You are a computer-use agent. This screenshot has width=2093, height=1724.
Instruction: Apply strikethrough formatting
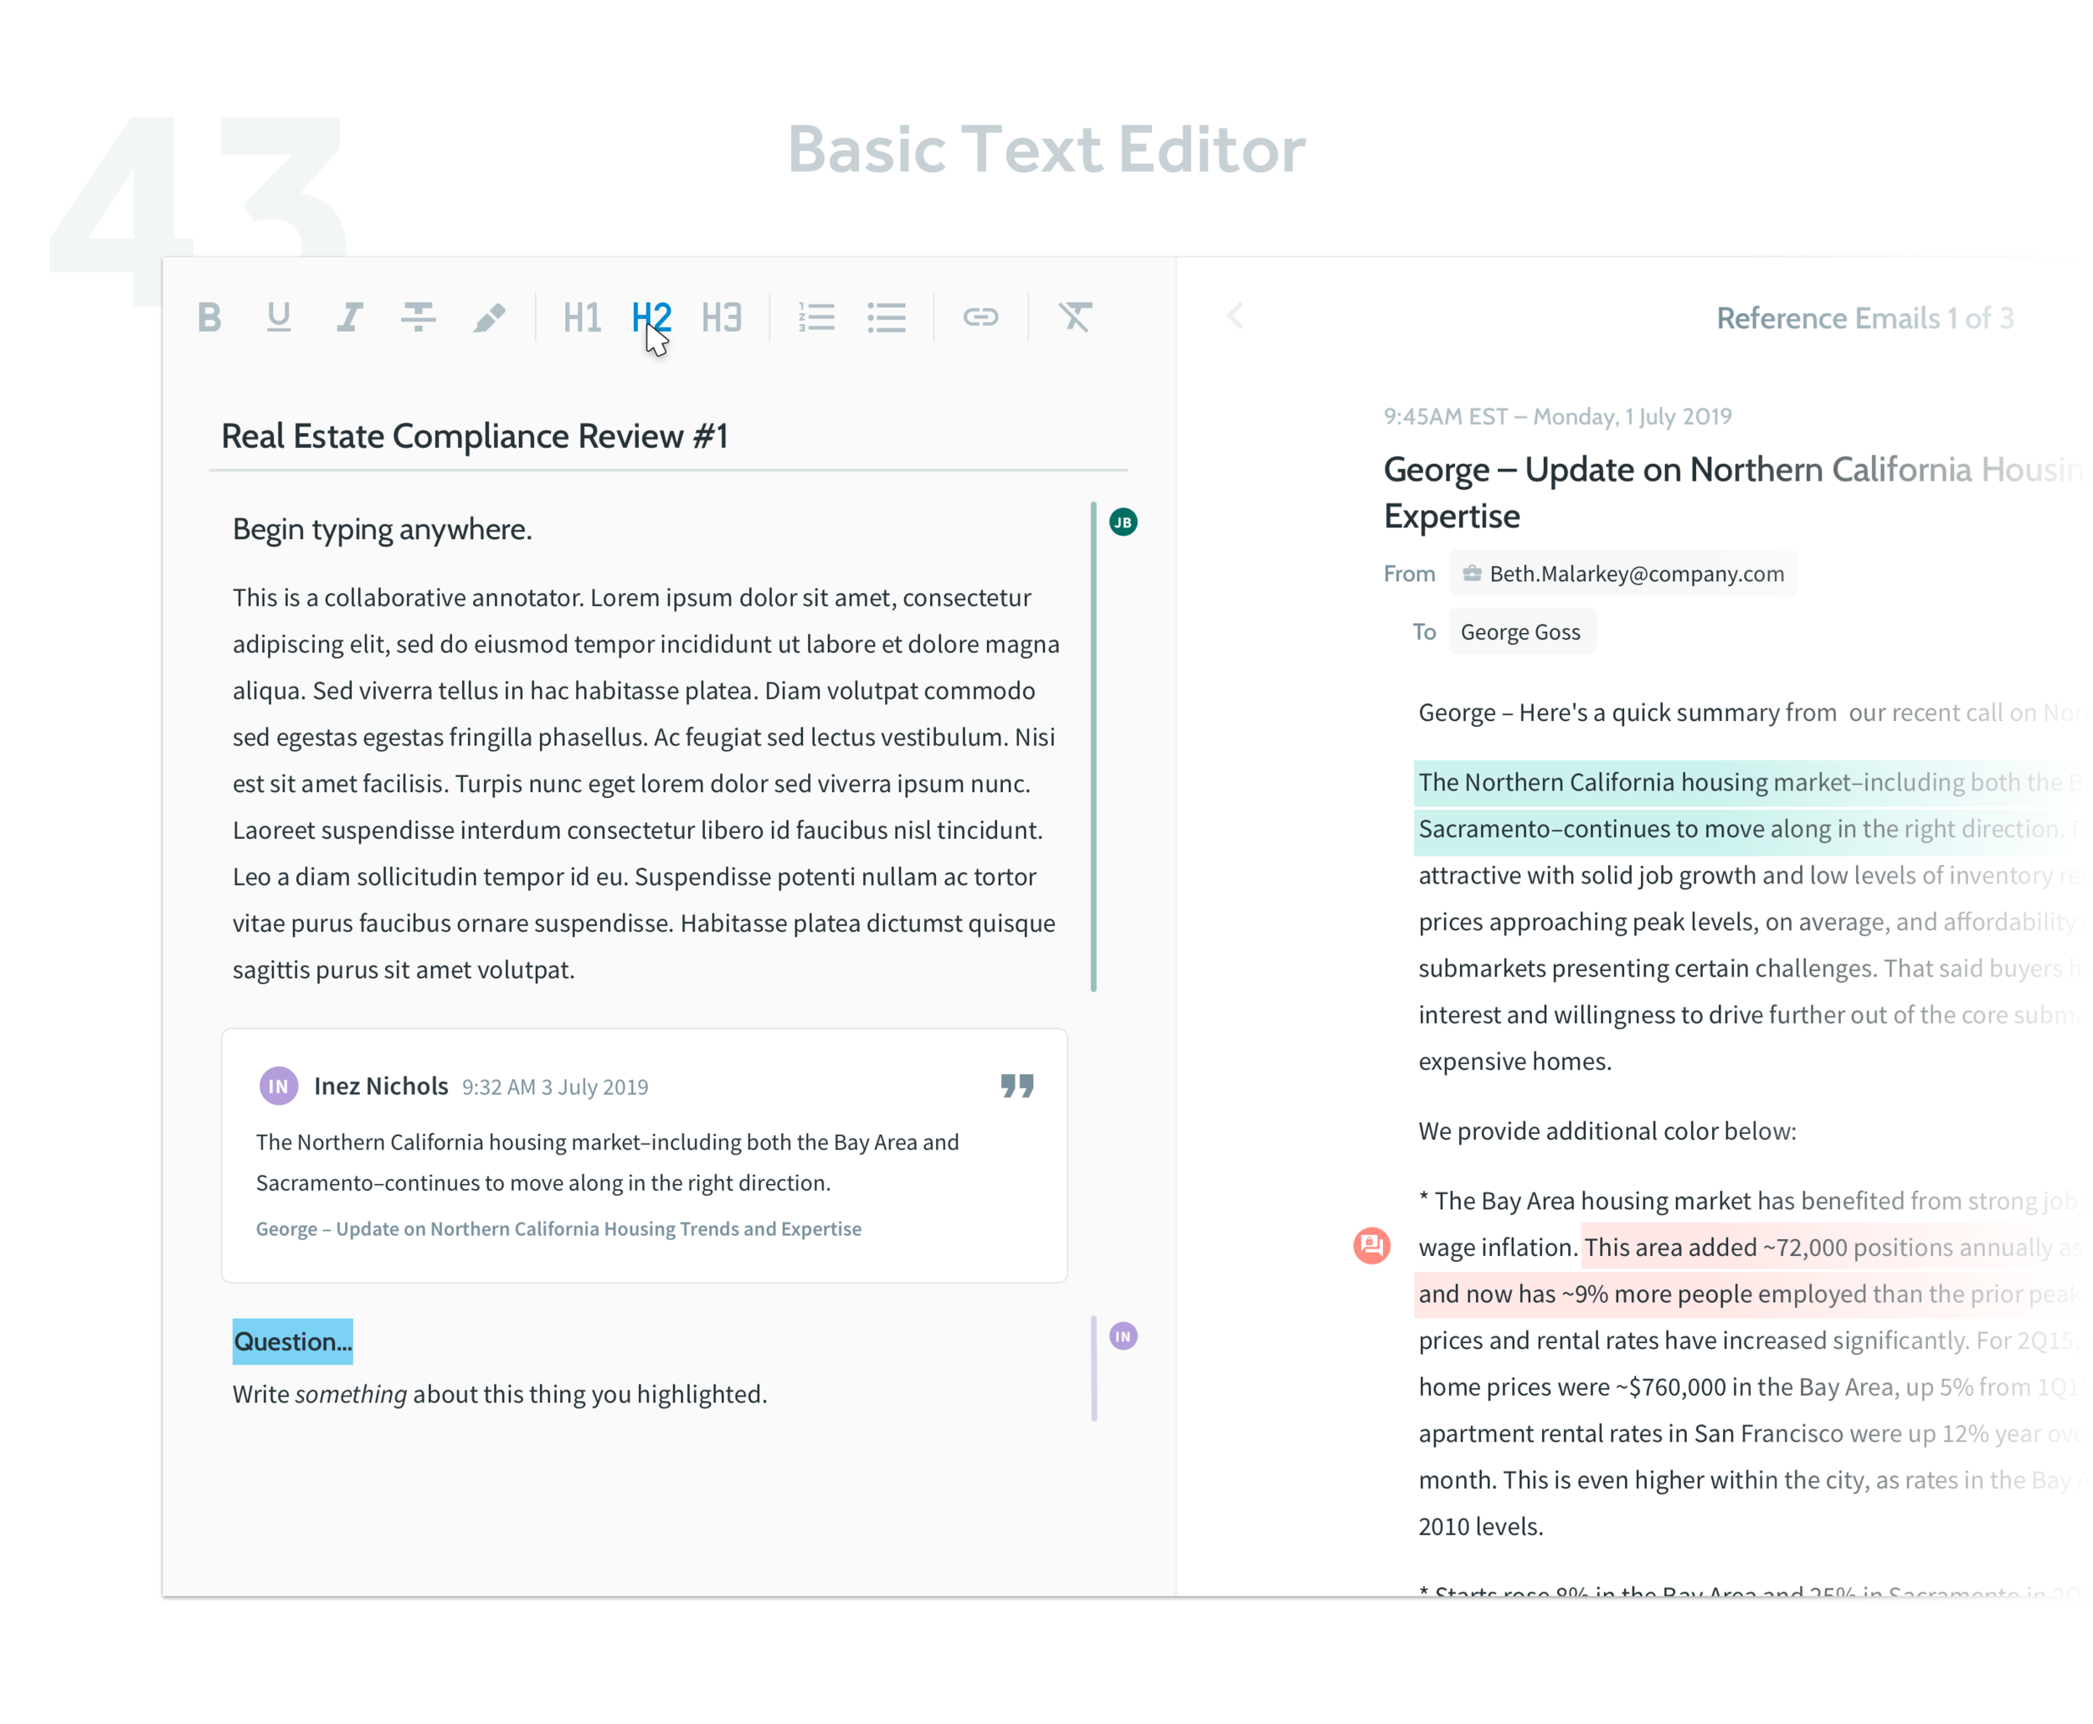tap(418, 318)
